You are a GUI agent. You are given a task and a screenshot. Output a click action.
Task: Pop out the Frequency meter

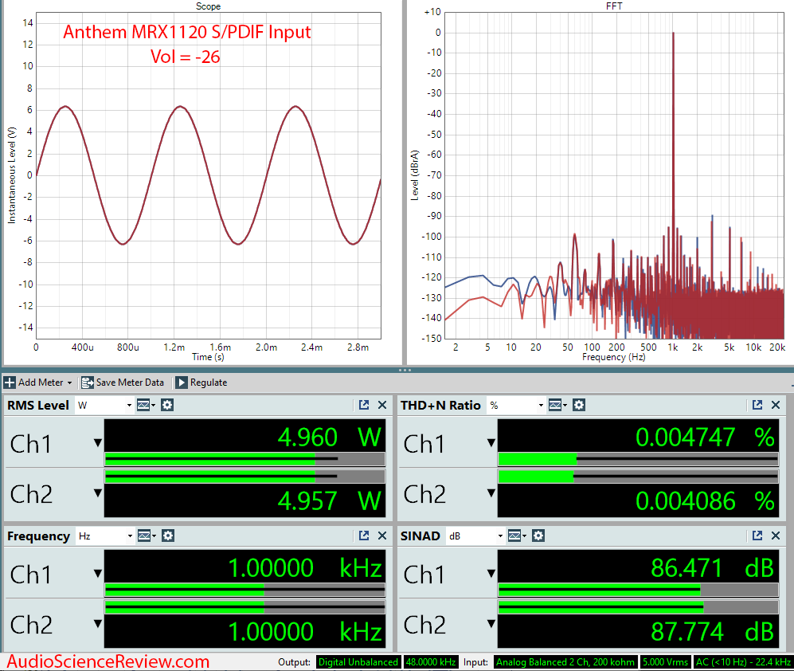tap(364, 536)
